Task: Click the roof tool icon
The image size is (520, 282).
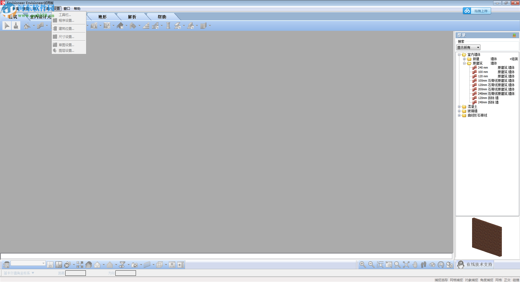Action: [x=120, y=26]
